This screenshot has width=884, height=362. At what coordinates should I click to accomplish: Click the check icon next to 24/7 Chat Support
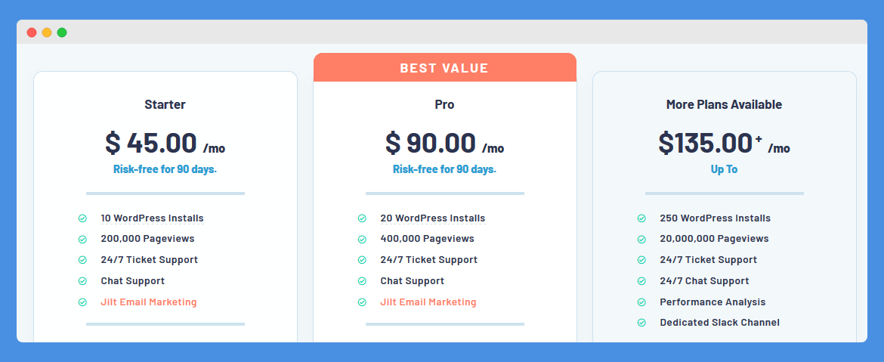pyautogui.click(x=641, y=281)
